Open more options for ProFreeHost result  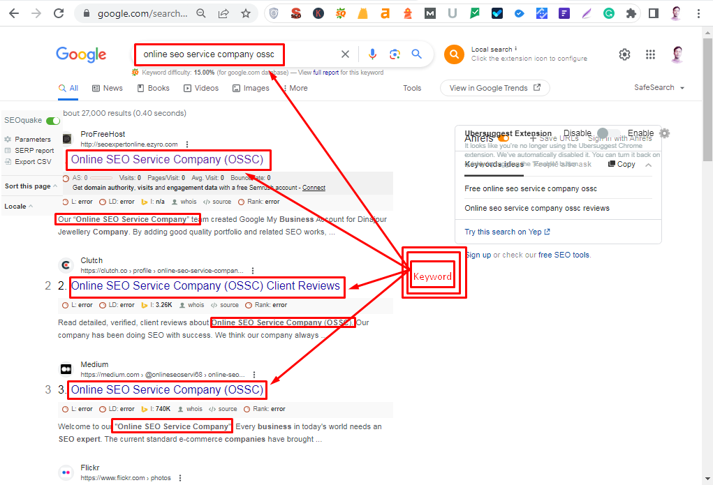click(x=187, y=144)
